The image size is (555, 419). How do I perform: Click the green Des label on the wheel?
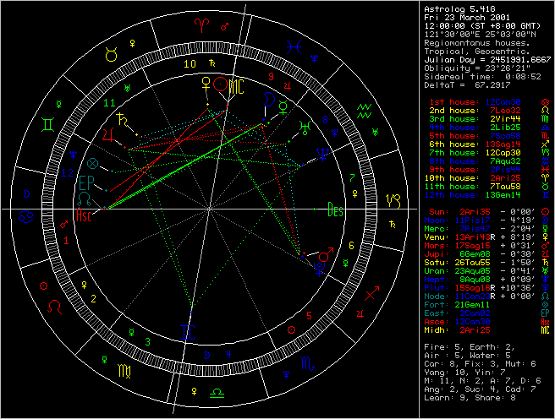point(336,212)
